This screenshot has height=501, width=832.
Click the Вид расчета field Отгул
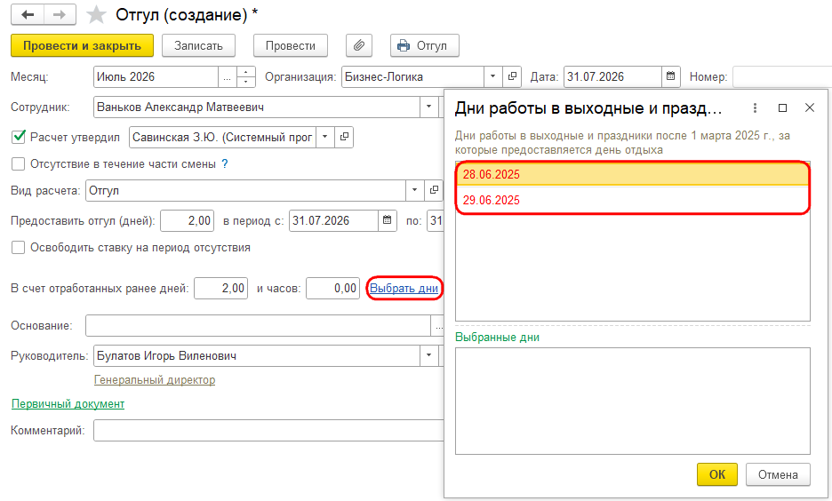[245, 190]
